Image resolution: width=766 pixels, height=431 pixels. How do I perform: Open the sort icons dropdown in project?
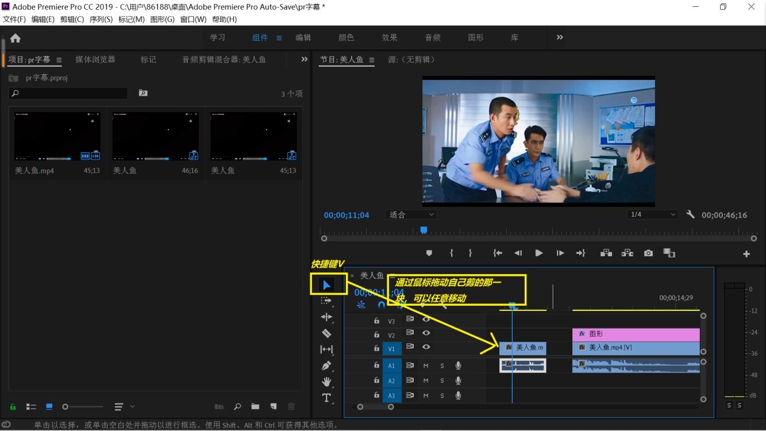[x=125, y=407]
